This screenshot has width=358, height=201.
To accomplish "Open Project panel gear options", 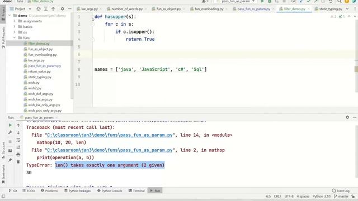I will (x=62, y=9).
